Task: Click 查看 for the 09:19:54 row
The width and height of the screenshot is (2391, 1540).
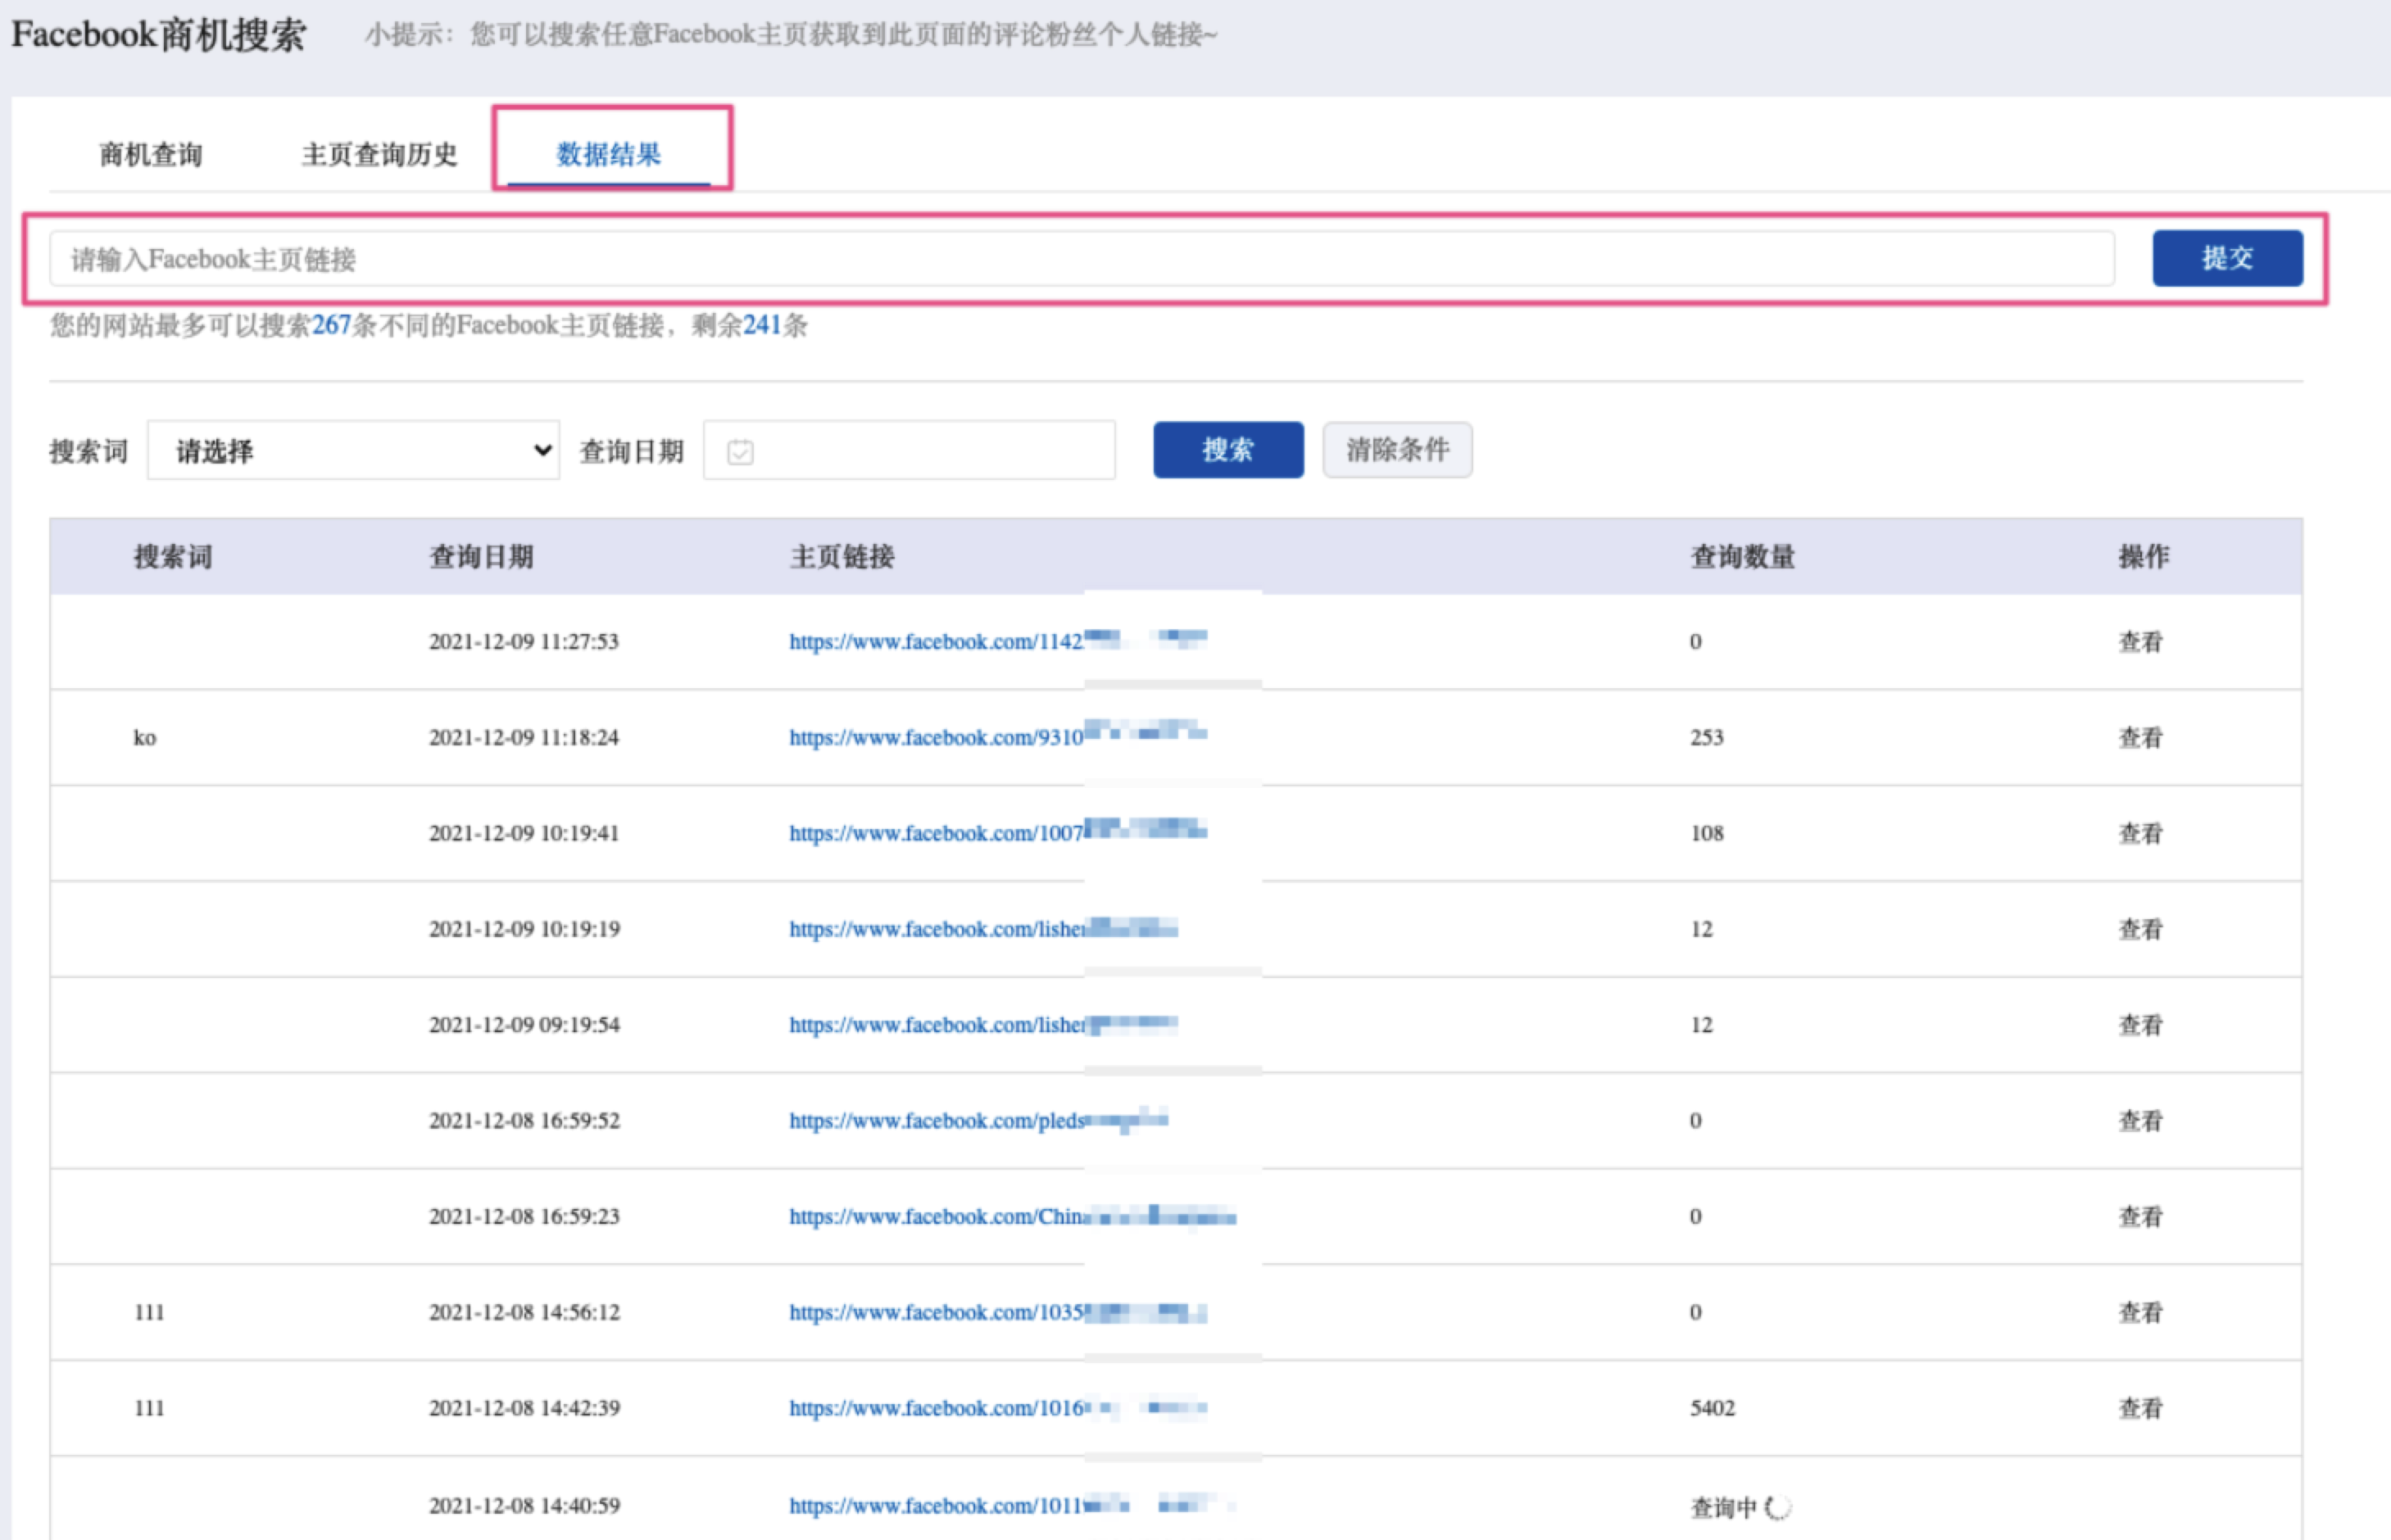Action: (x=2141, y=1026)
